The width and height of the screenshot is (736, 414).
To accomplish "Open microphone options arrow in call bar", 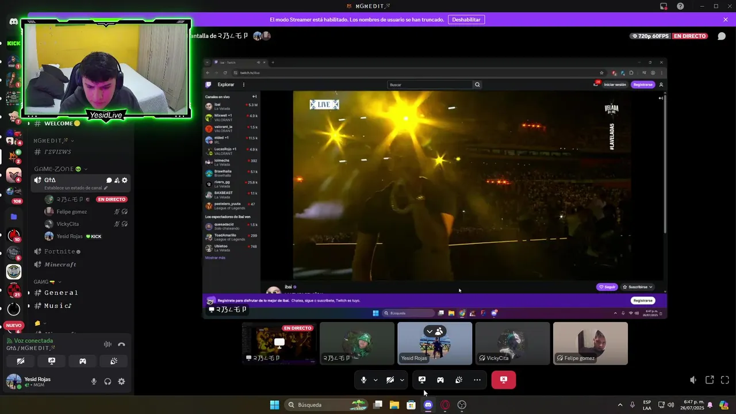I will coord(375,380).
